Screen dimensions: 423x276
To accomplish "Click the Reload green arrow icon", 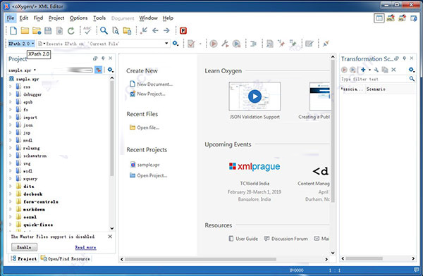I will [x=71, y=31].
